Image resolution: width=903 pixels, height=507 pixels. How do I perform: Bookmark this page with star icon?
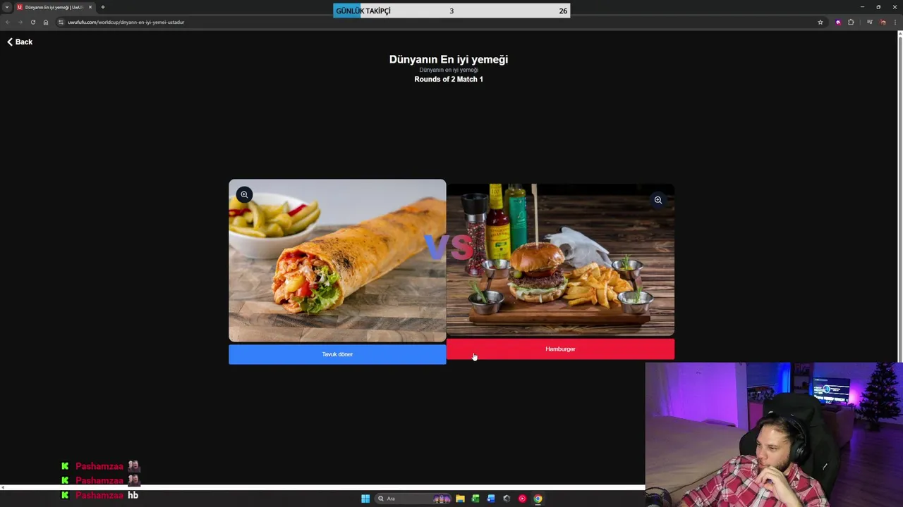[820, 22]
